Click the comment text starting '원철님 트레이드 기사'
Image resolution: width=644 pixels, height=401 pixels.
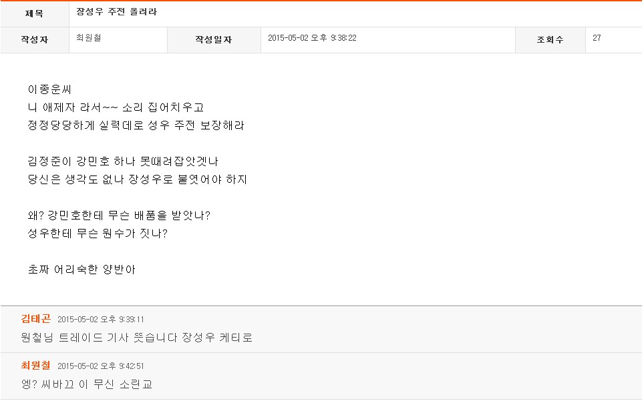pos(137,338)
